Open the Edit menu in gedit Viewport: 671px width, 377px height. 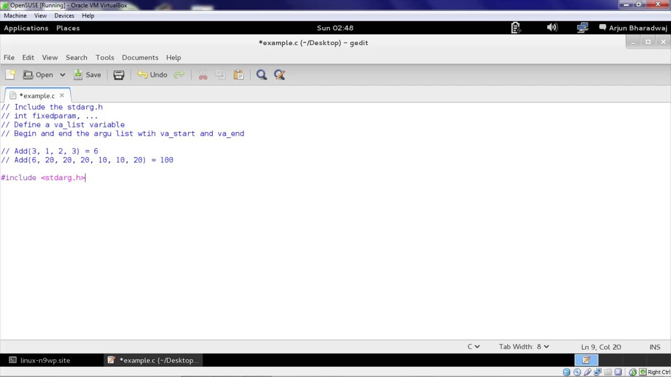coord(28,58)
